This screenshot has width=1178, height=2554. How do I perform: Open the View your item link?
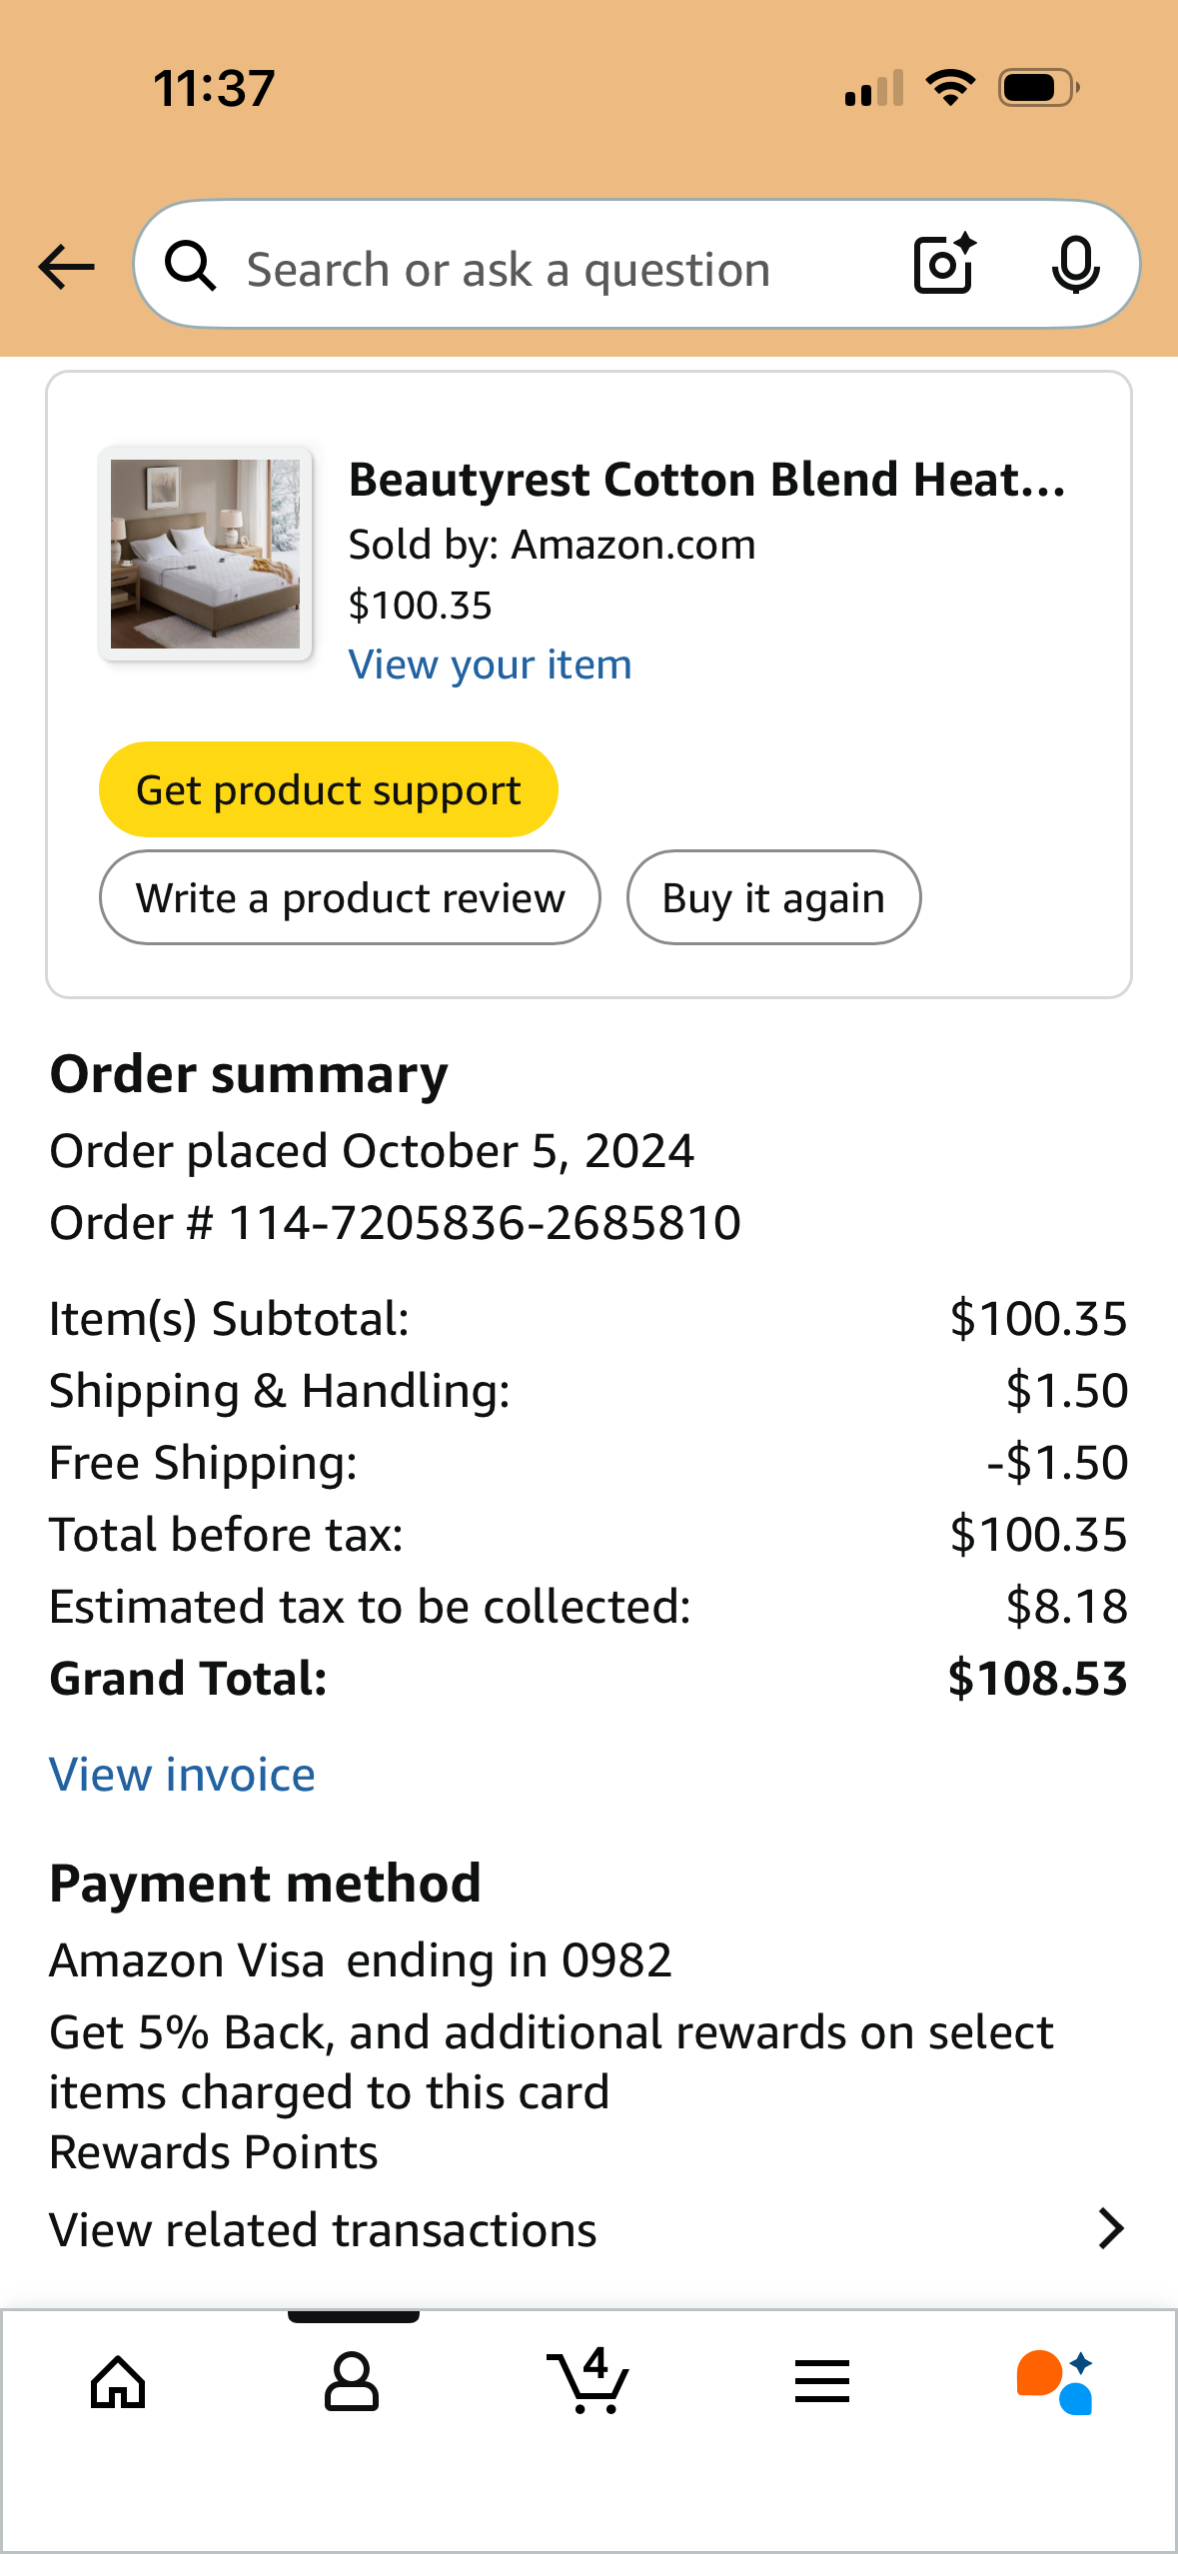[490, 664]
